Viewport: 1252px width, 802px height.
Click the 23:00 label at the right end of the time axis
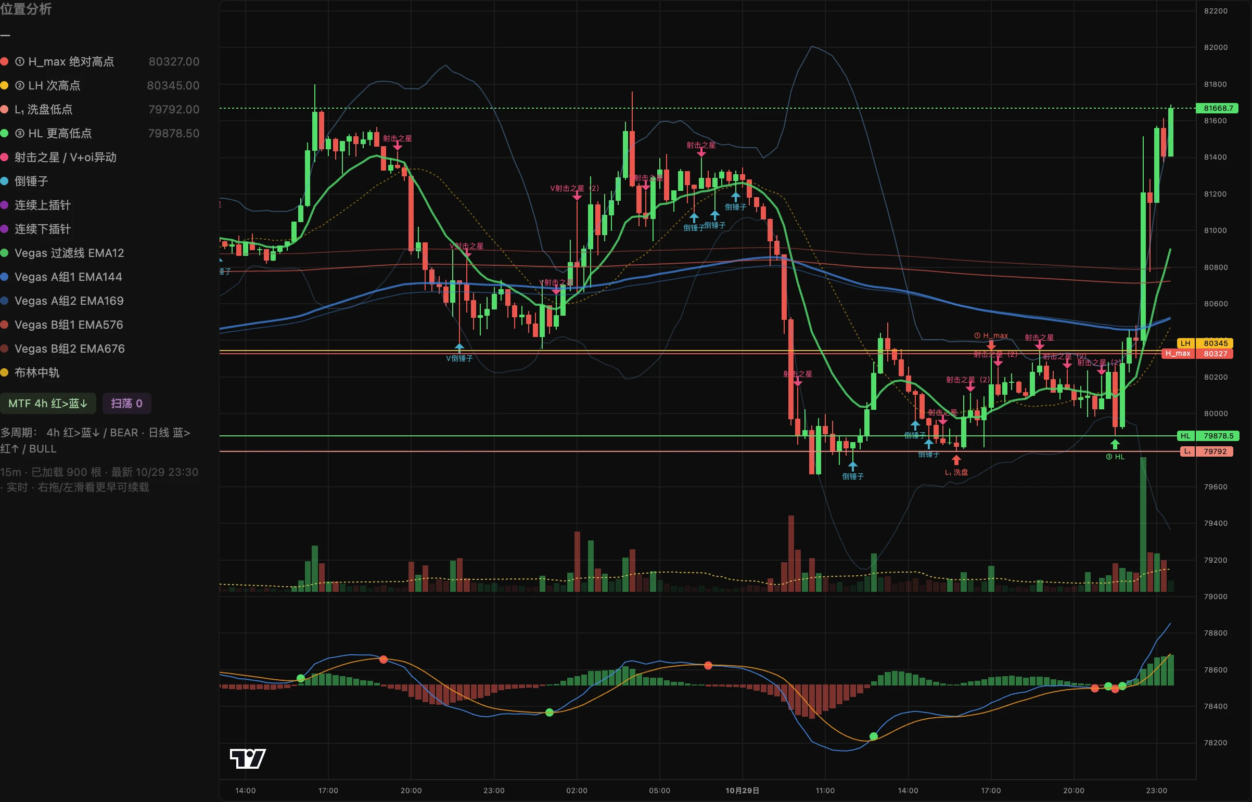click(x=1156, y=791)
